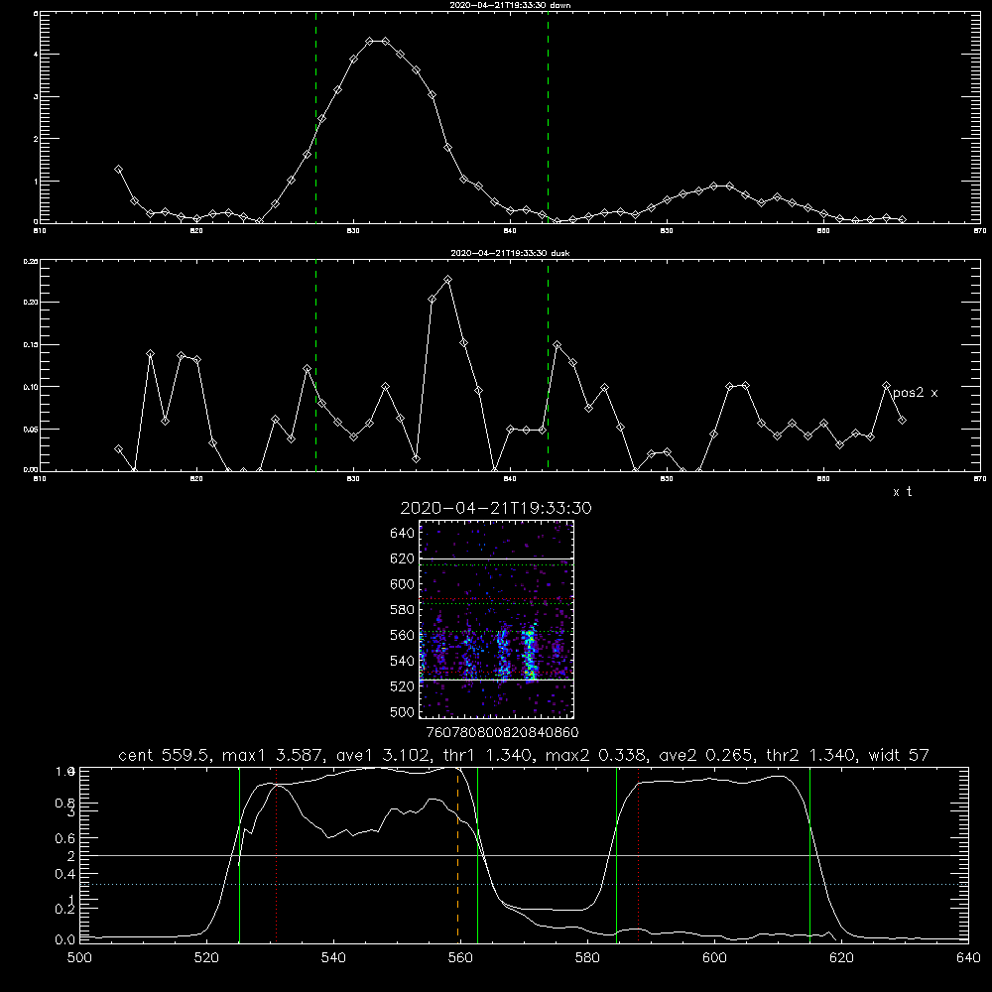The image size is (992, 992).
Task: Click 'max1 3.587' in the stats title
Action: [272, 755]
